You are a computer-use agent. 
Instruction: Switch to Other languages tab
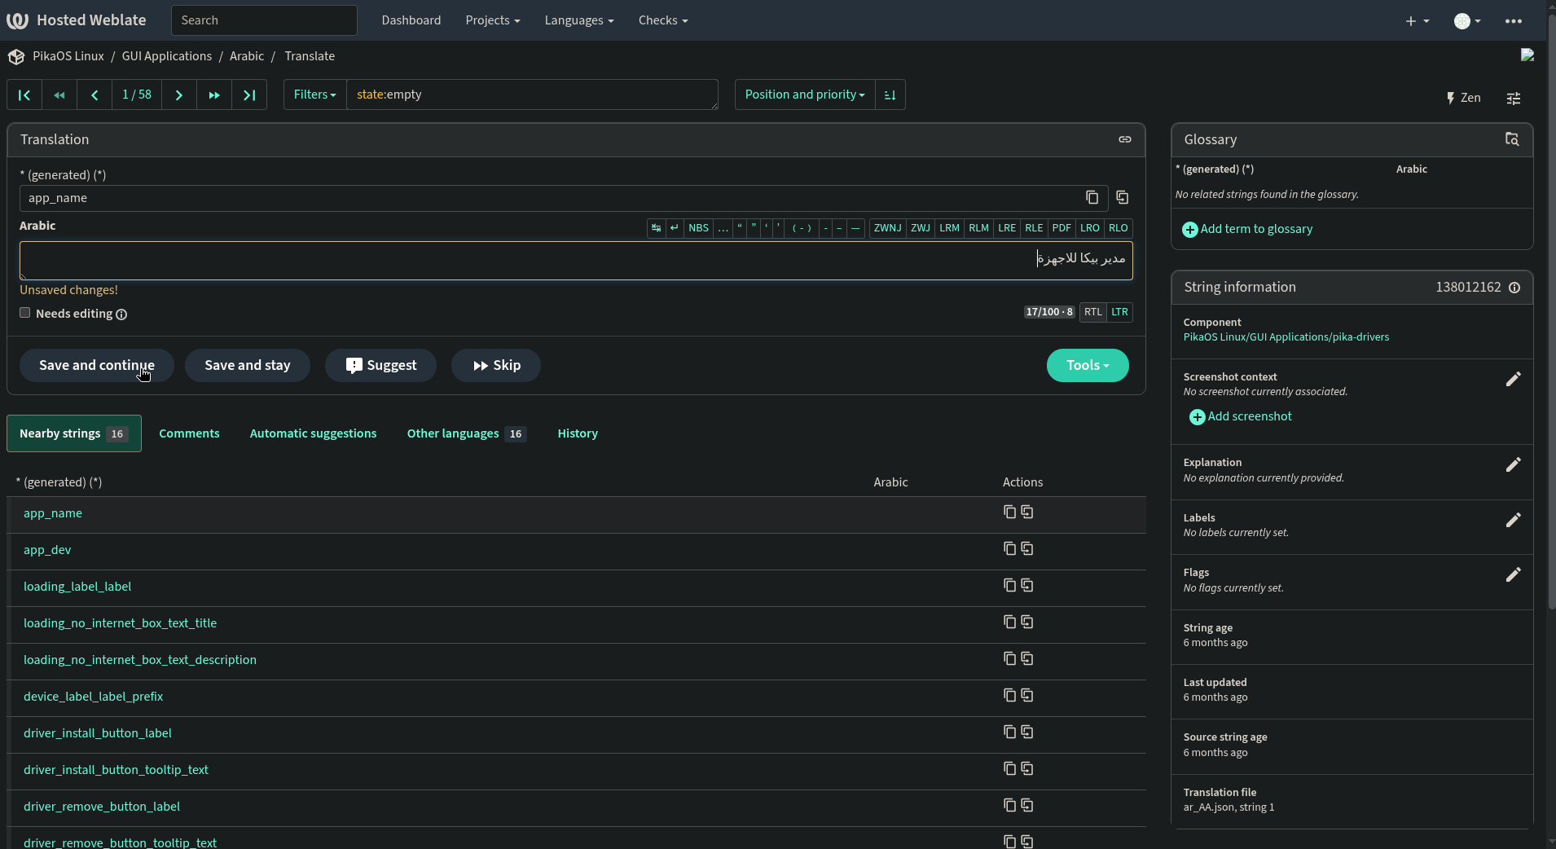[x=467, y=433]
